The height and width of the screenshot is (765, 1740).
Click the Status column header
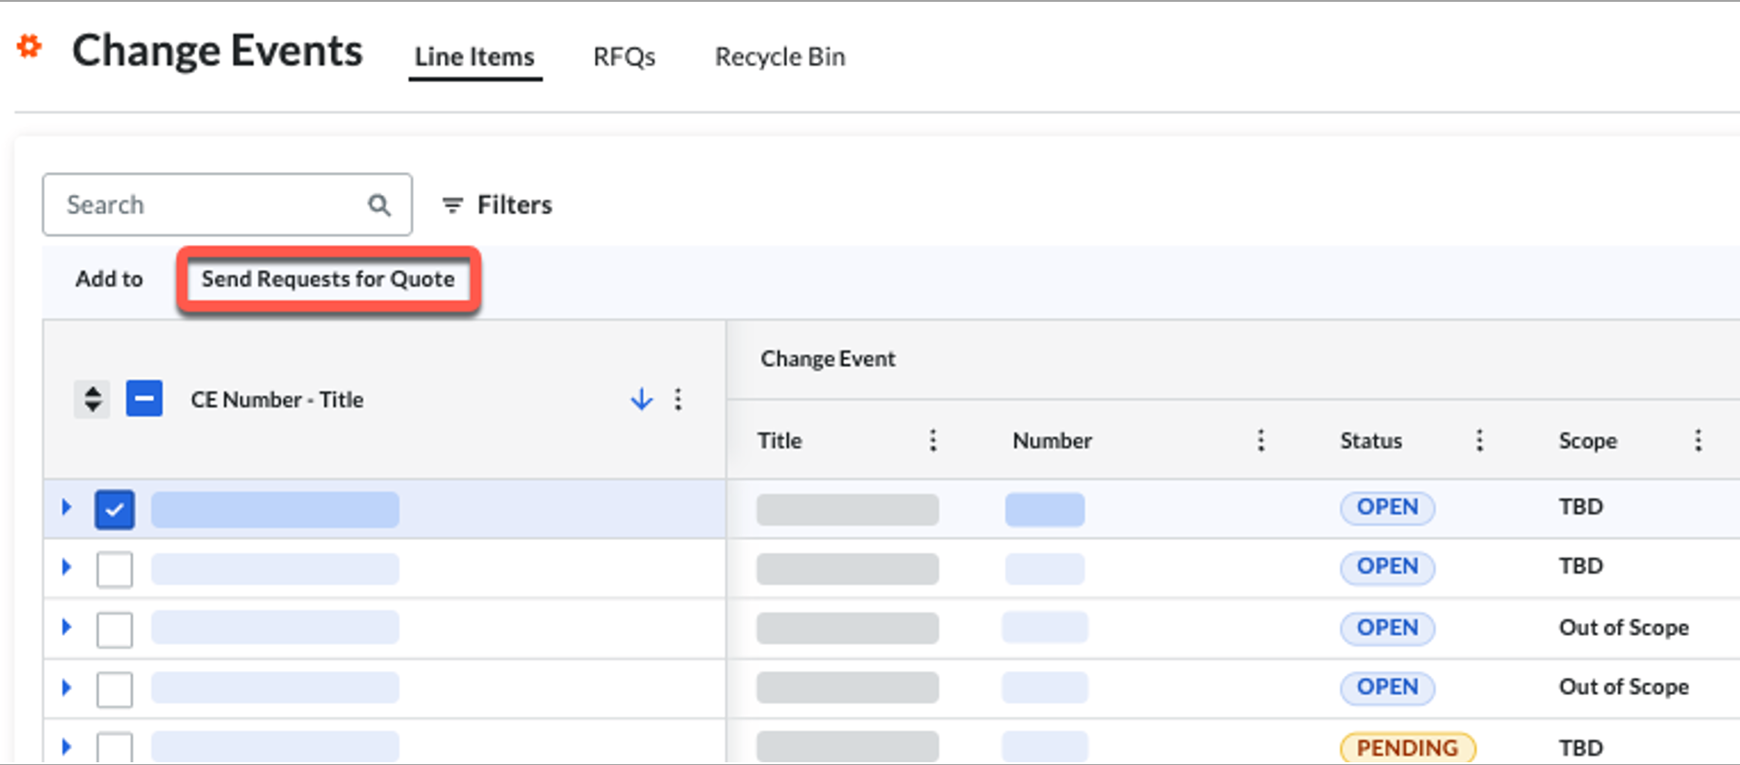(x=1371, y=441)
